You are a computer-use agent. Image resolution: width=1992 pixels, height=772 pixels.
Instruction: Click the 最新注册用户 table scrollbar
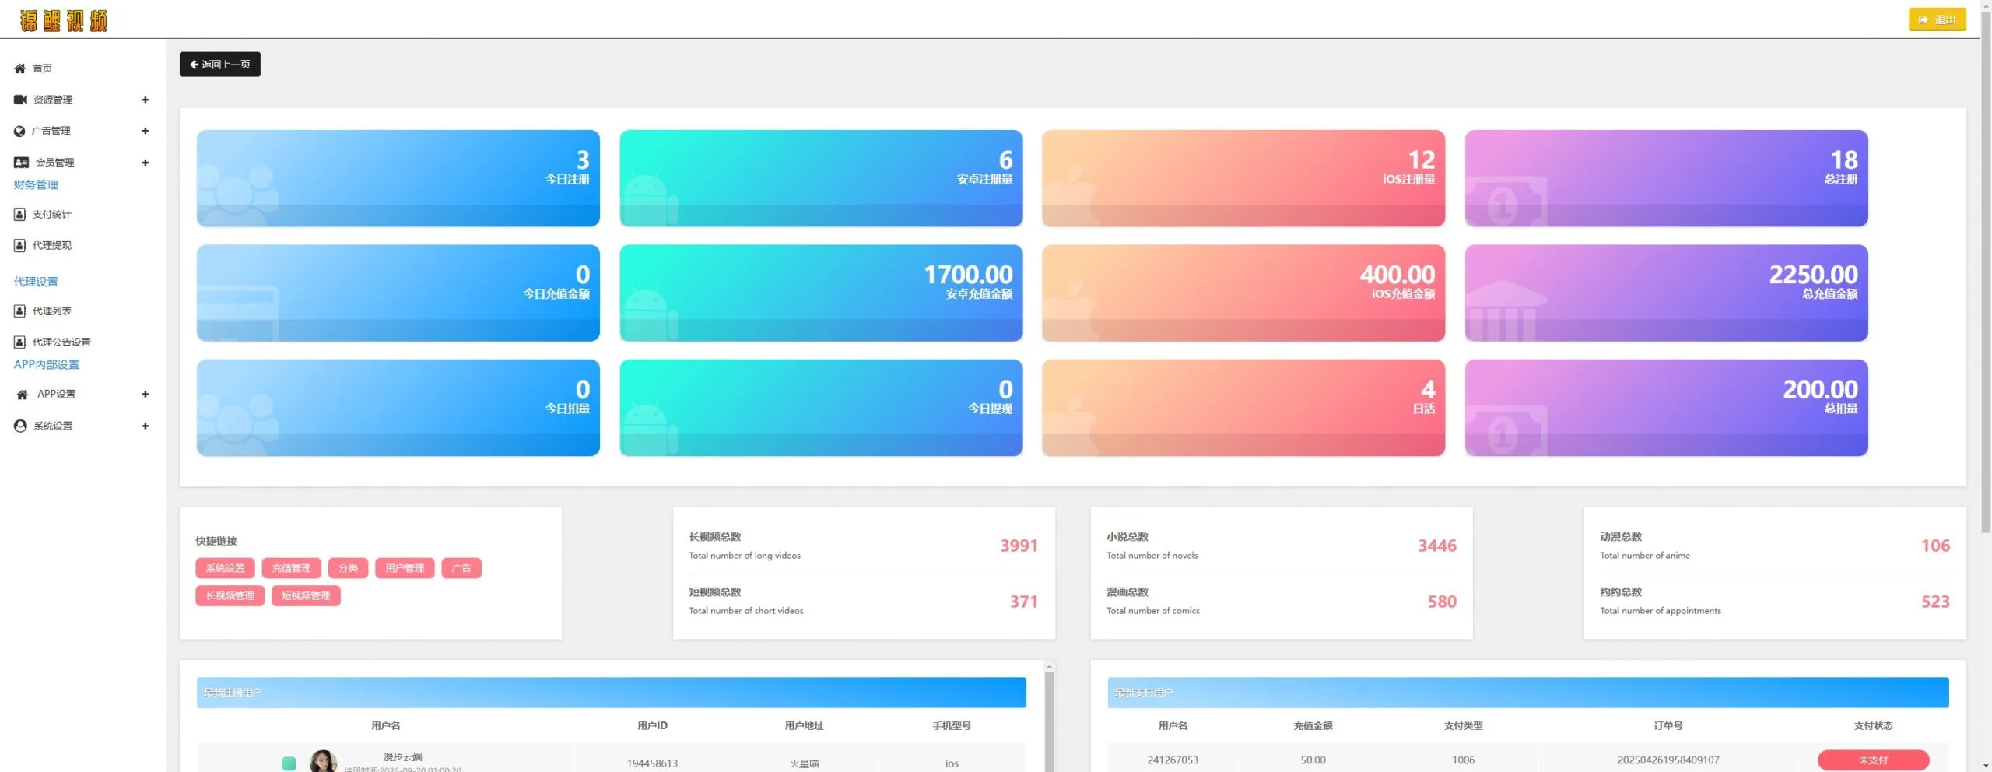pyautogui.click(x=1049, y=720)
